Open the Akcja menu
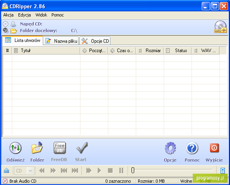Viewport: 230px width, 185px height. pos(8,15)
